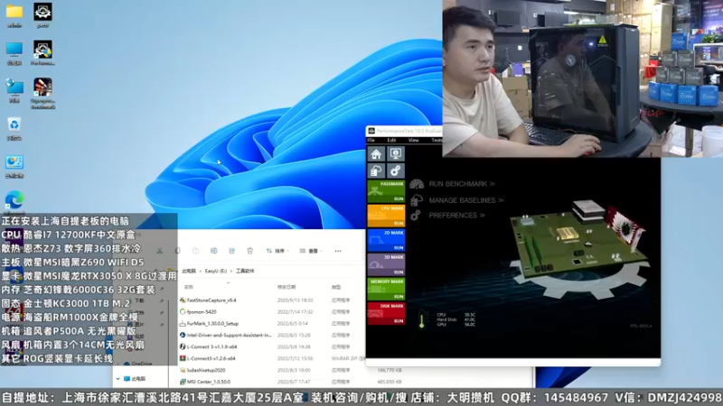This screenshot has height=406, width=723.
Task: Click the cloud server icon beside Manage Baselines
Action: [x=416, y=200]
